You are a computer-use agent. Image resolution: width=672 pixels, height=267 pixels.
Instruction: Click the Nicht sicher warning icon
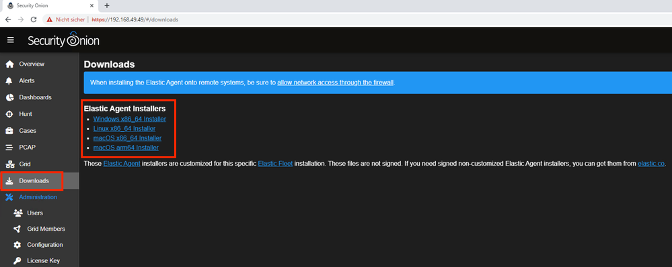click(x=50, y=19)
